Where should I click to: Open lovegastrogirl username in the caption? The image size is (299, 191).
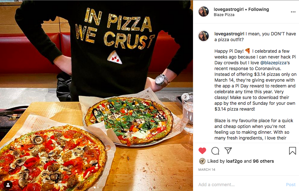pyautogui.click(x=229, y=34)
